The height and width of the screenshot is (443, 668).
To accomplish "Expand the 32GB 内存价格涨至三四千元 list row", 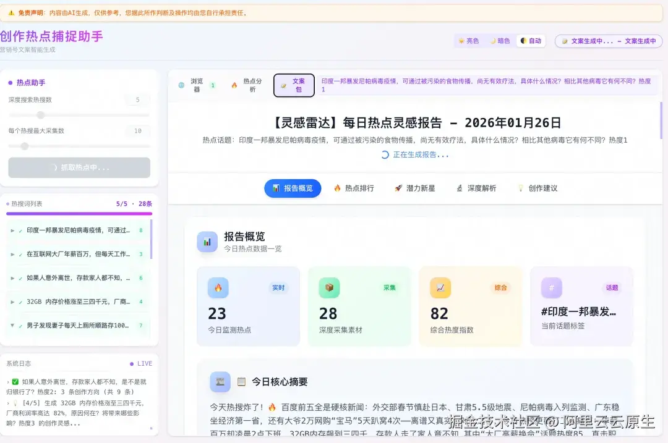I will (12, 302).
